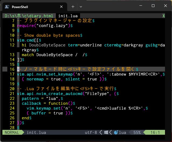Click the X to close vim tab
This screenshot has height=142, width=172.
click(x=164, y=16)
